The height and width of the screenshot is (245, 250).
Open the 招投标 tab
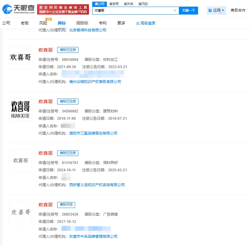pyautogui.click(x=82, y=23)
